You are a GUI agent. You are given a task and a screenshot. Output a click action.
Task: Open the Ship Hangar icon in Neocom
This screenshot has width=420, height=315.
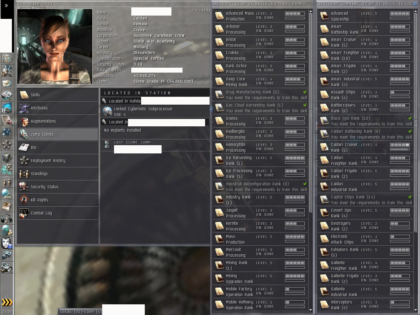7,255
